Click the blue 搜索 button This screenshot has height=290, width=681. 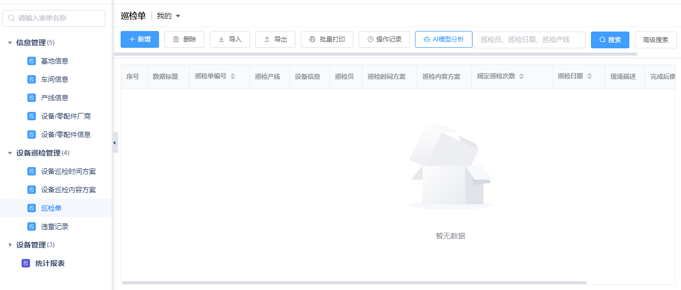[610, 40]
